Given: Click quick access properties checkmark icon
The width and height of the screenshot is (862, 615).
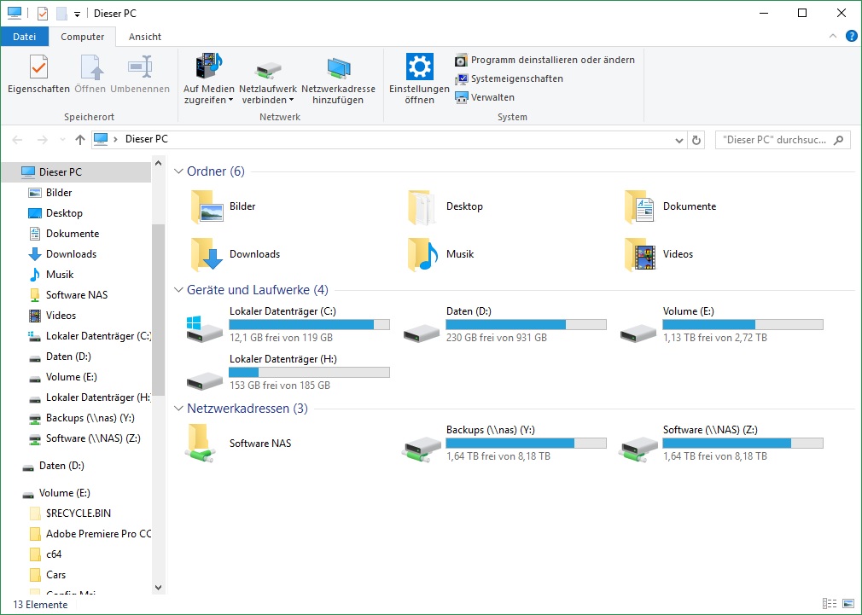Looking at the screenshot, I should click(43, 13).
